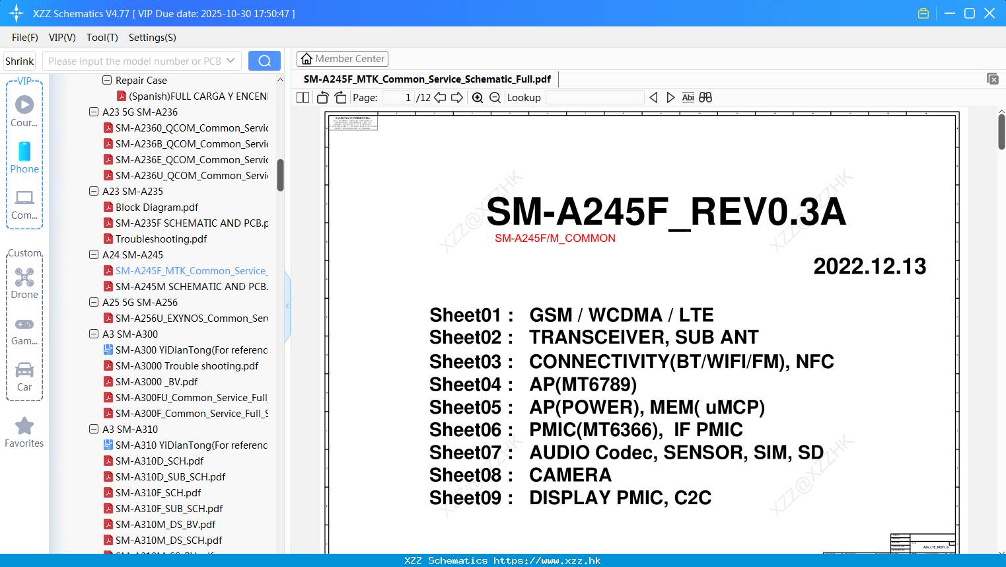Open SM-A300FU_Common_Service_Full file
This screenshot has height=567, width=1006.
pyautogui.click(x=186, y=397)
